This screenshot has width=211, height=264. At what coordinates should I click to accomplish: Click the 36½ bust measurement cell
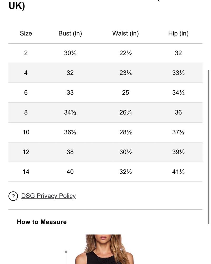point(70,132)
